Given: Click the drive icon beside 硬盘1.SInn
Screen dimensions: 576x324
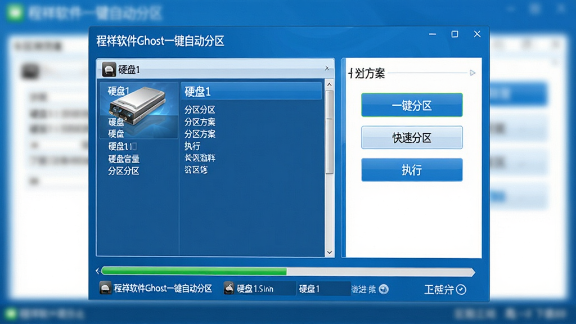Looking at the screenshot, I should click(x=229, y=289).
